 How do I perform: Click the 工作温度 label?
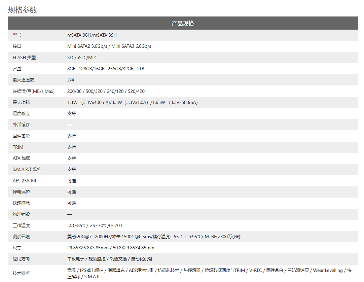coord(21,226)
